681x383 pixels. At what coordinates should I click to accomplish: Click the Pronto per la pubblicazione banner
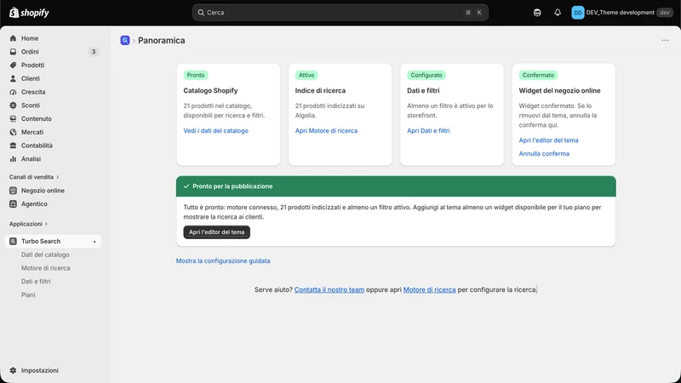point(396,186)
